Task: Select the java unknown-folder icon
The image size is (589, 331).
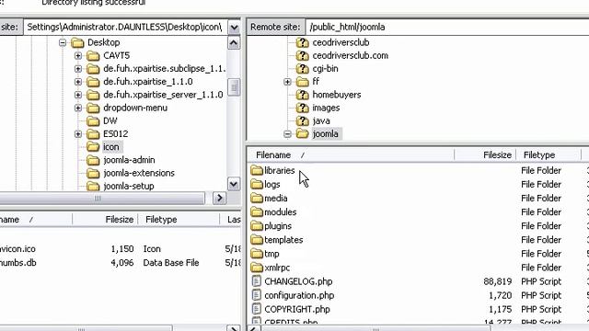Action: [x=303, y=120]
